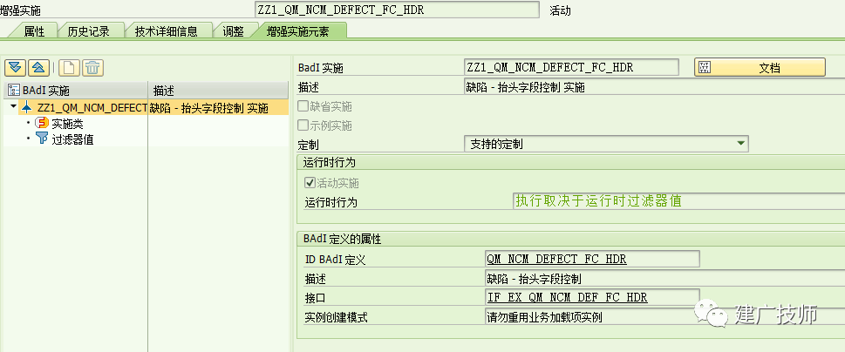Click the delete trash can icon
845x352 pixels.
pos(92,67)
